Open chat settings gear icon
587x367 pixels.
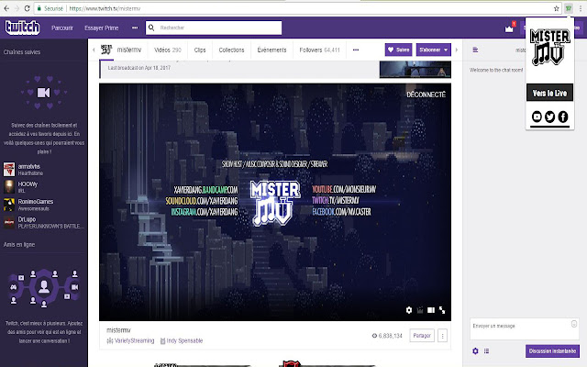click(x=475, y=350)
